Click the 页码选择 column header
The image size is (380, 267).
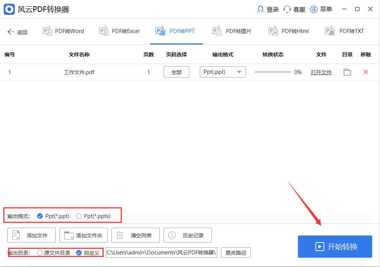click(176, 55)
